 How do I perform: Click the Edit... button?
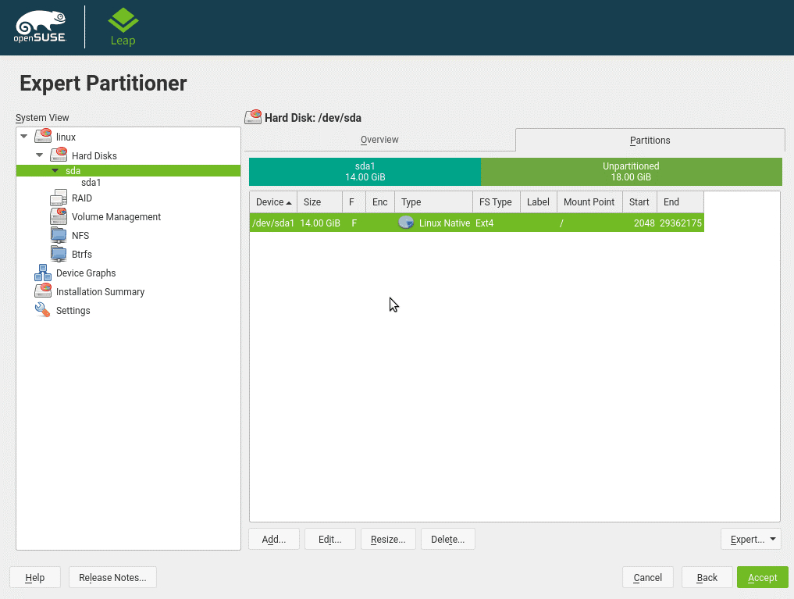(330, 539)
